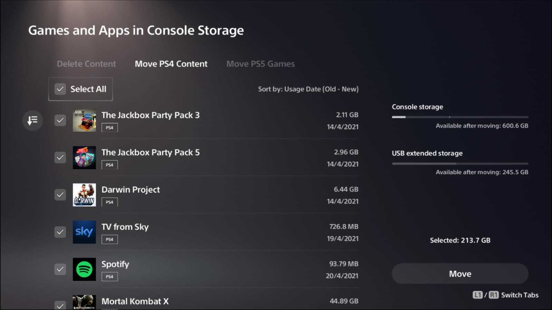Uncheck the Darwin Project checkbox
This screenshot has width=552, height=310.
60,195
